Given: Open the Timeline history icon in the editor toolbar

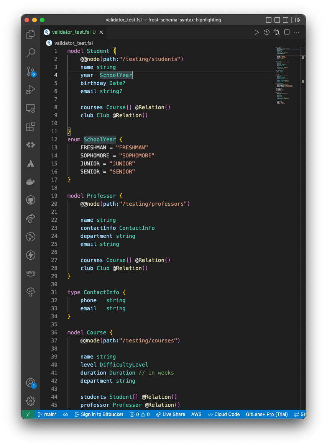Looking at the screenshot, I should click(x=266, y=32).
